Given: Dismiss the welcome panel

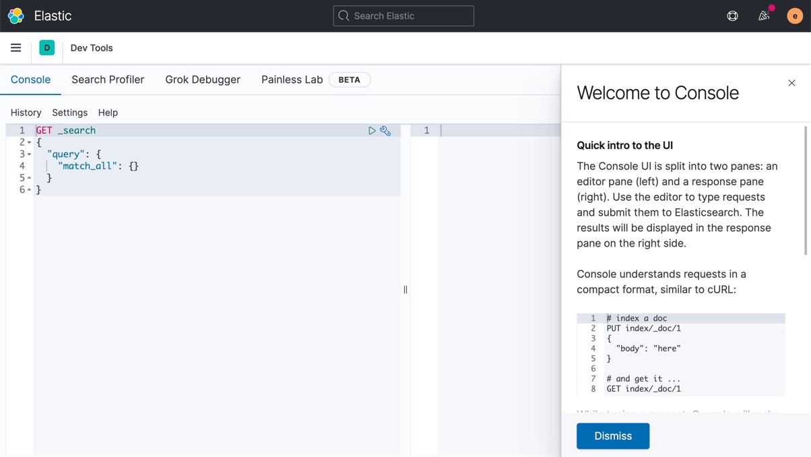Looking at the screenshot, I should coord(613,436).
